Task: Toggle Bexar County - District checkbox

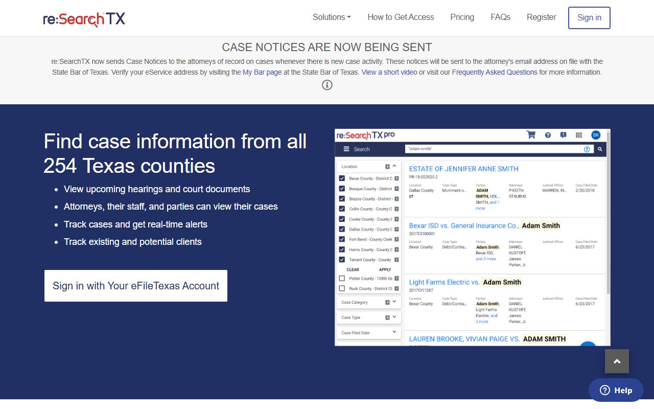Action: (x=342, y=178)
